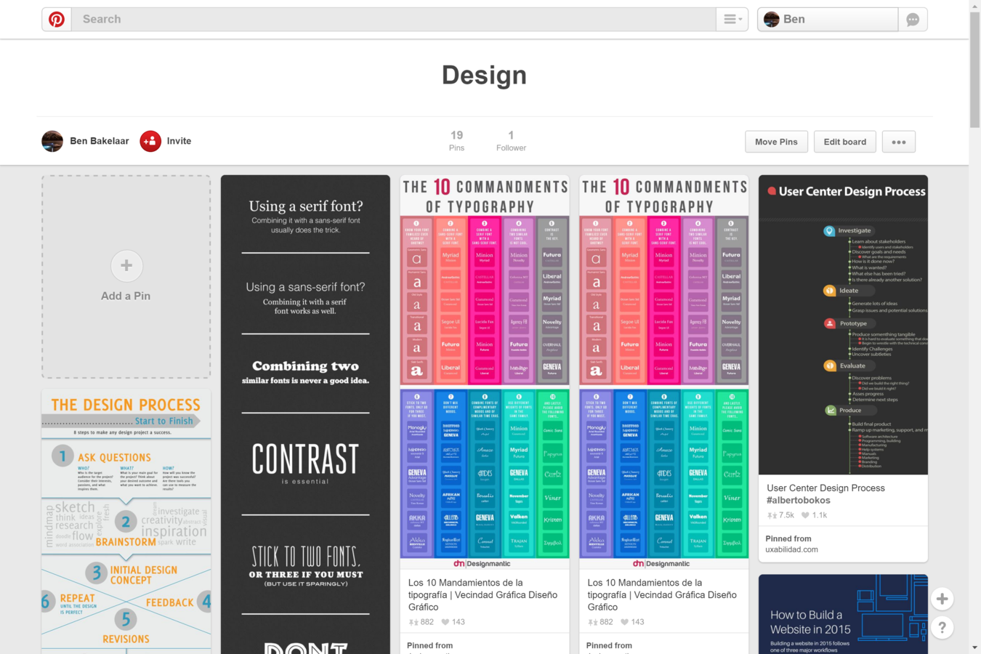Open Ben Bakelaar profile link
The image size is (981, 654).
100,141
